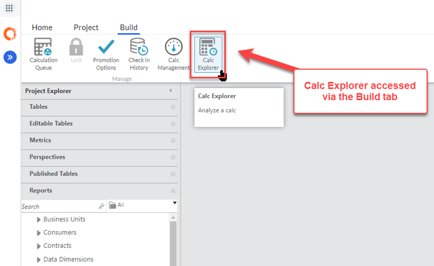Click the app launcher grid icon
The image size is (434, 266).
9,8
